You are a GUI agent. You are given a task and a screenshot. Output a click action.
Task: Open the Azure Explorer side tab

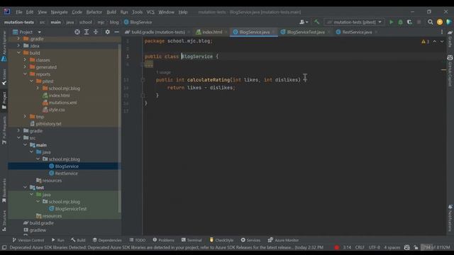(x=4, y=46)
